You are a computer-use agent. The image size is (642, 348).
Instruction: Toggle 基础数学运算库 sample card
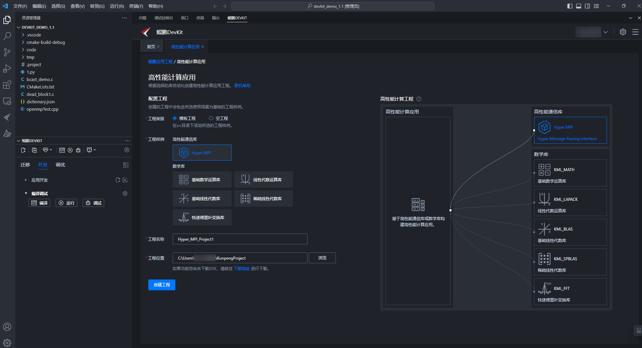(x=202, y=180)
